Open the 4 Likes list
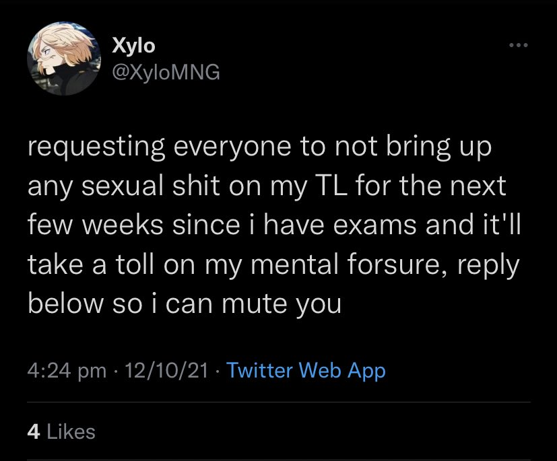This screenshot has height=461, width=557. pos(61,431)
